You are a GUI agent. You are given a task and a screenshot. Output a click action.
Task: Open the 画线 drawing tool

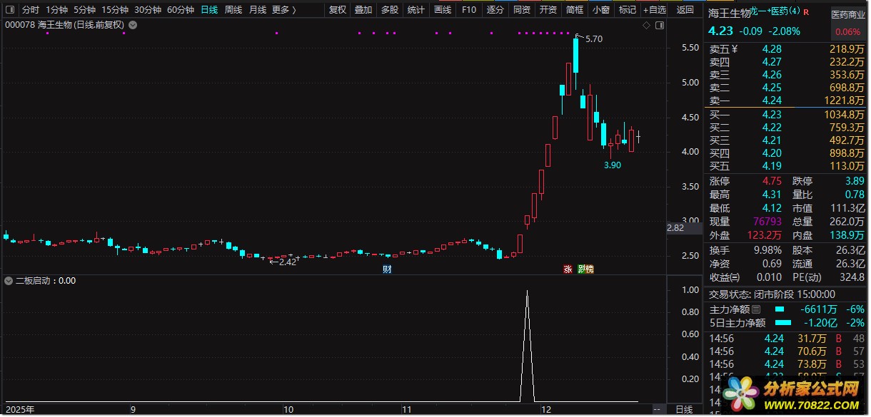click(x=443, y=10)
